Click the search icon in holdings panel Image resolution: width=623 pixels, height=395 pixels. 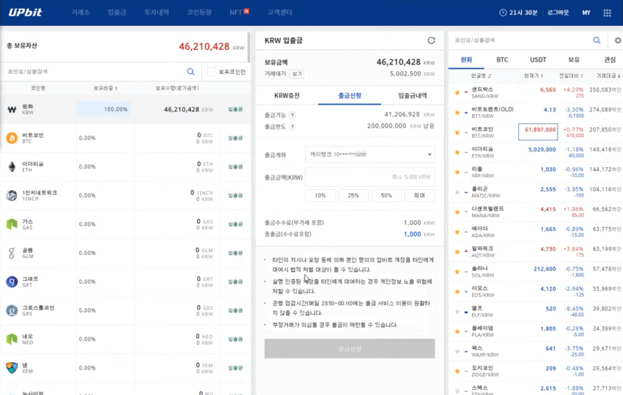pyautogui.click(x=191, y=71)
